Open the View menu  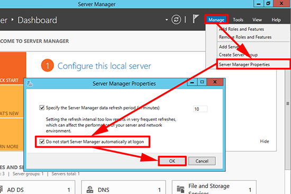257,20
